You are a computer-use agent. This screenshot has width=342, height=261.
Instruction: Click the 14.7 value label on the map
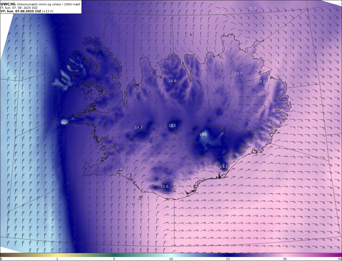(x=139, y=128)
